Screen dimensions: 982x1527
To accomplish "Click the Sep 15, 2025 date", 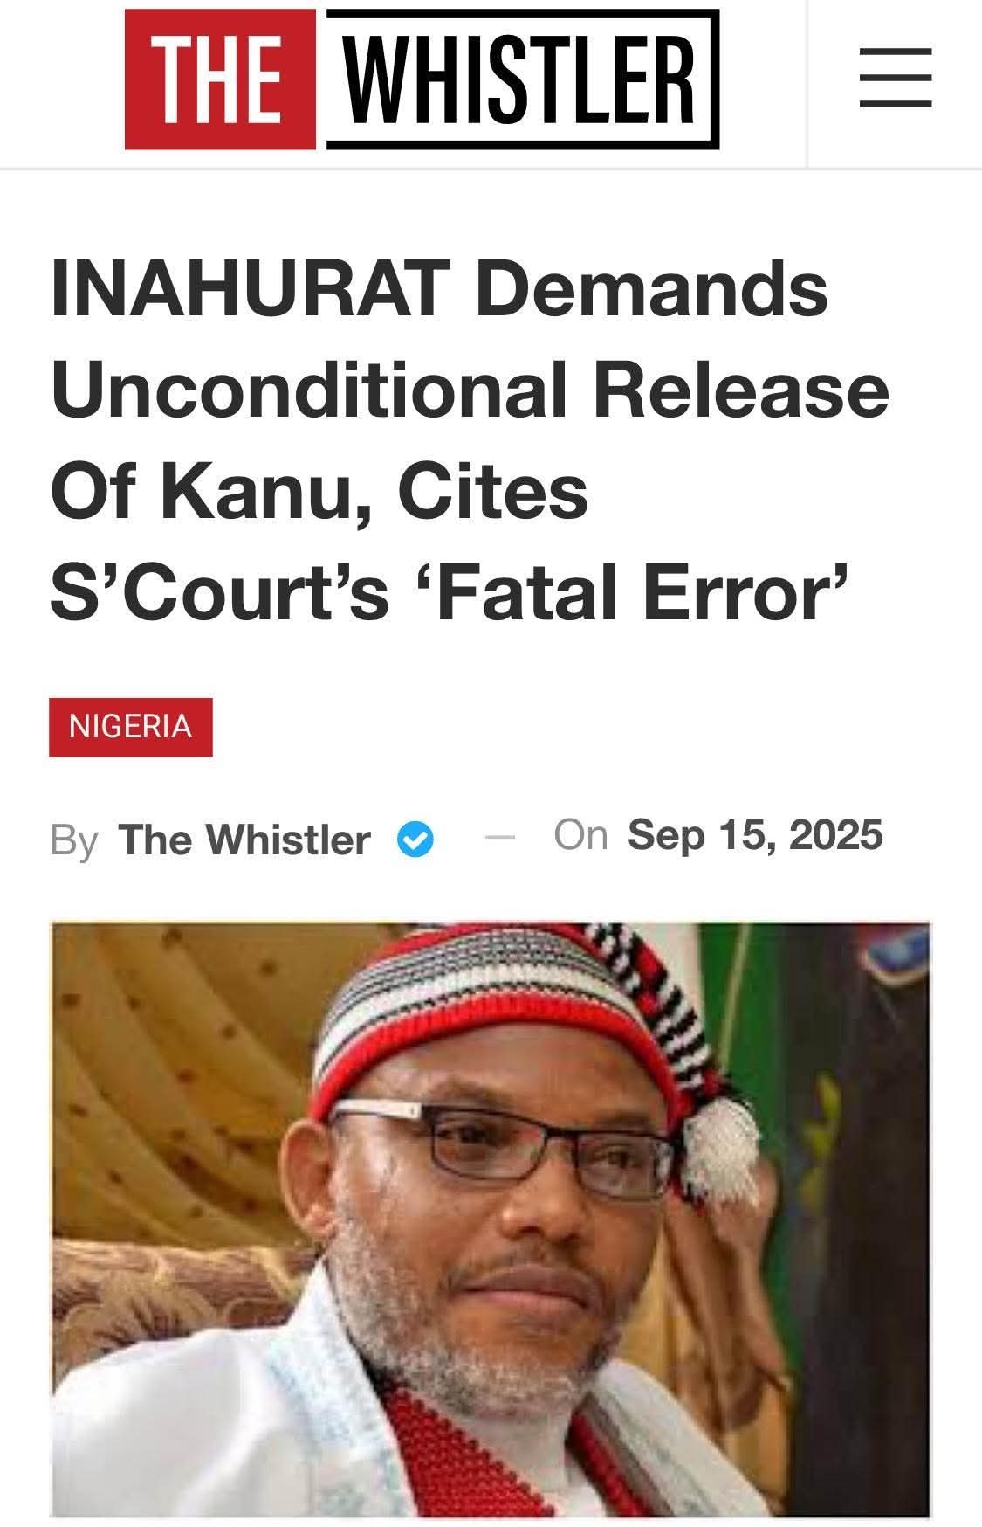I will tap(755, 834).
